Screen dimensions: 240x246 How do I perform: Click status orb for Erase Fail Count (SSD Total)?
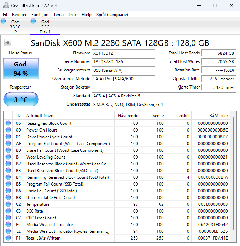(x=8, y=191)
